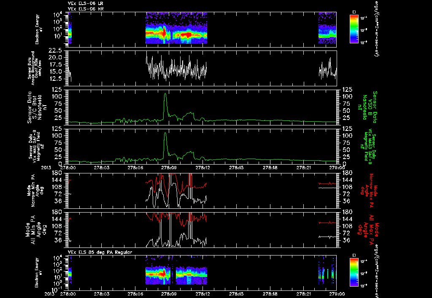
Task: Click the 20.0 tick on the count rate axis
Action: [x=55, y=58]
